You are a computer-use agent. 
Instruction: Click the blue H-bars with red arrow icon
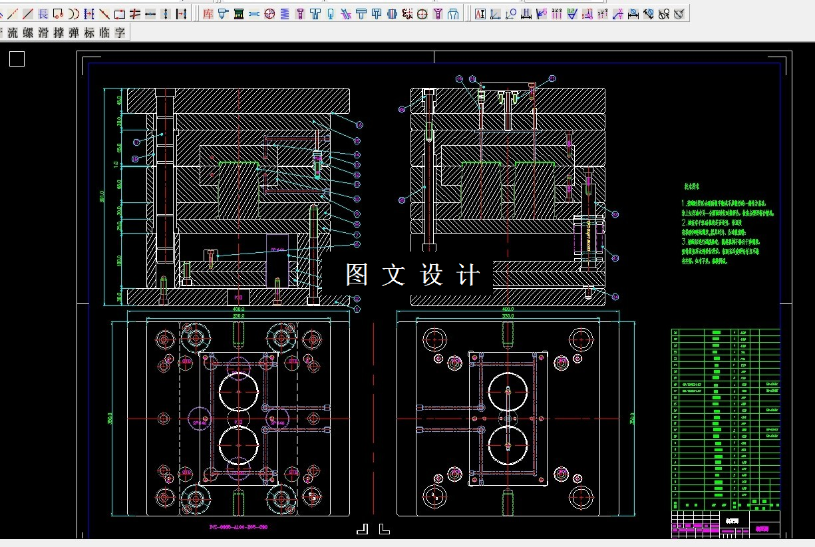coord(89,13)
